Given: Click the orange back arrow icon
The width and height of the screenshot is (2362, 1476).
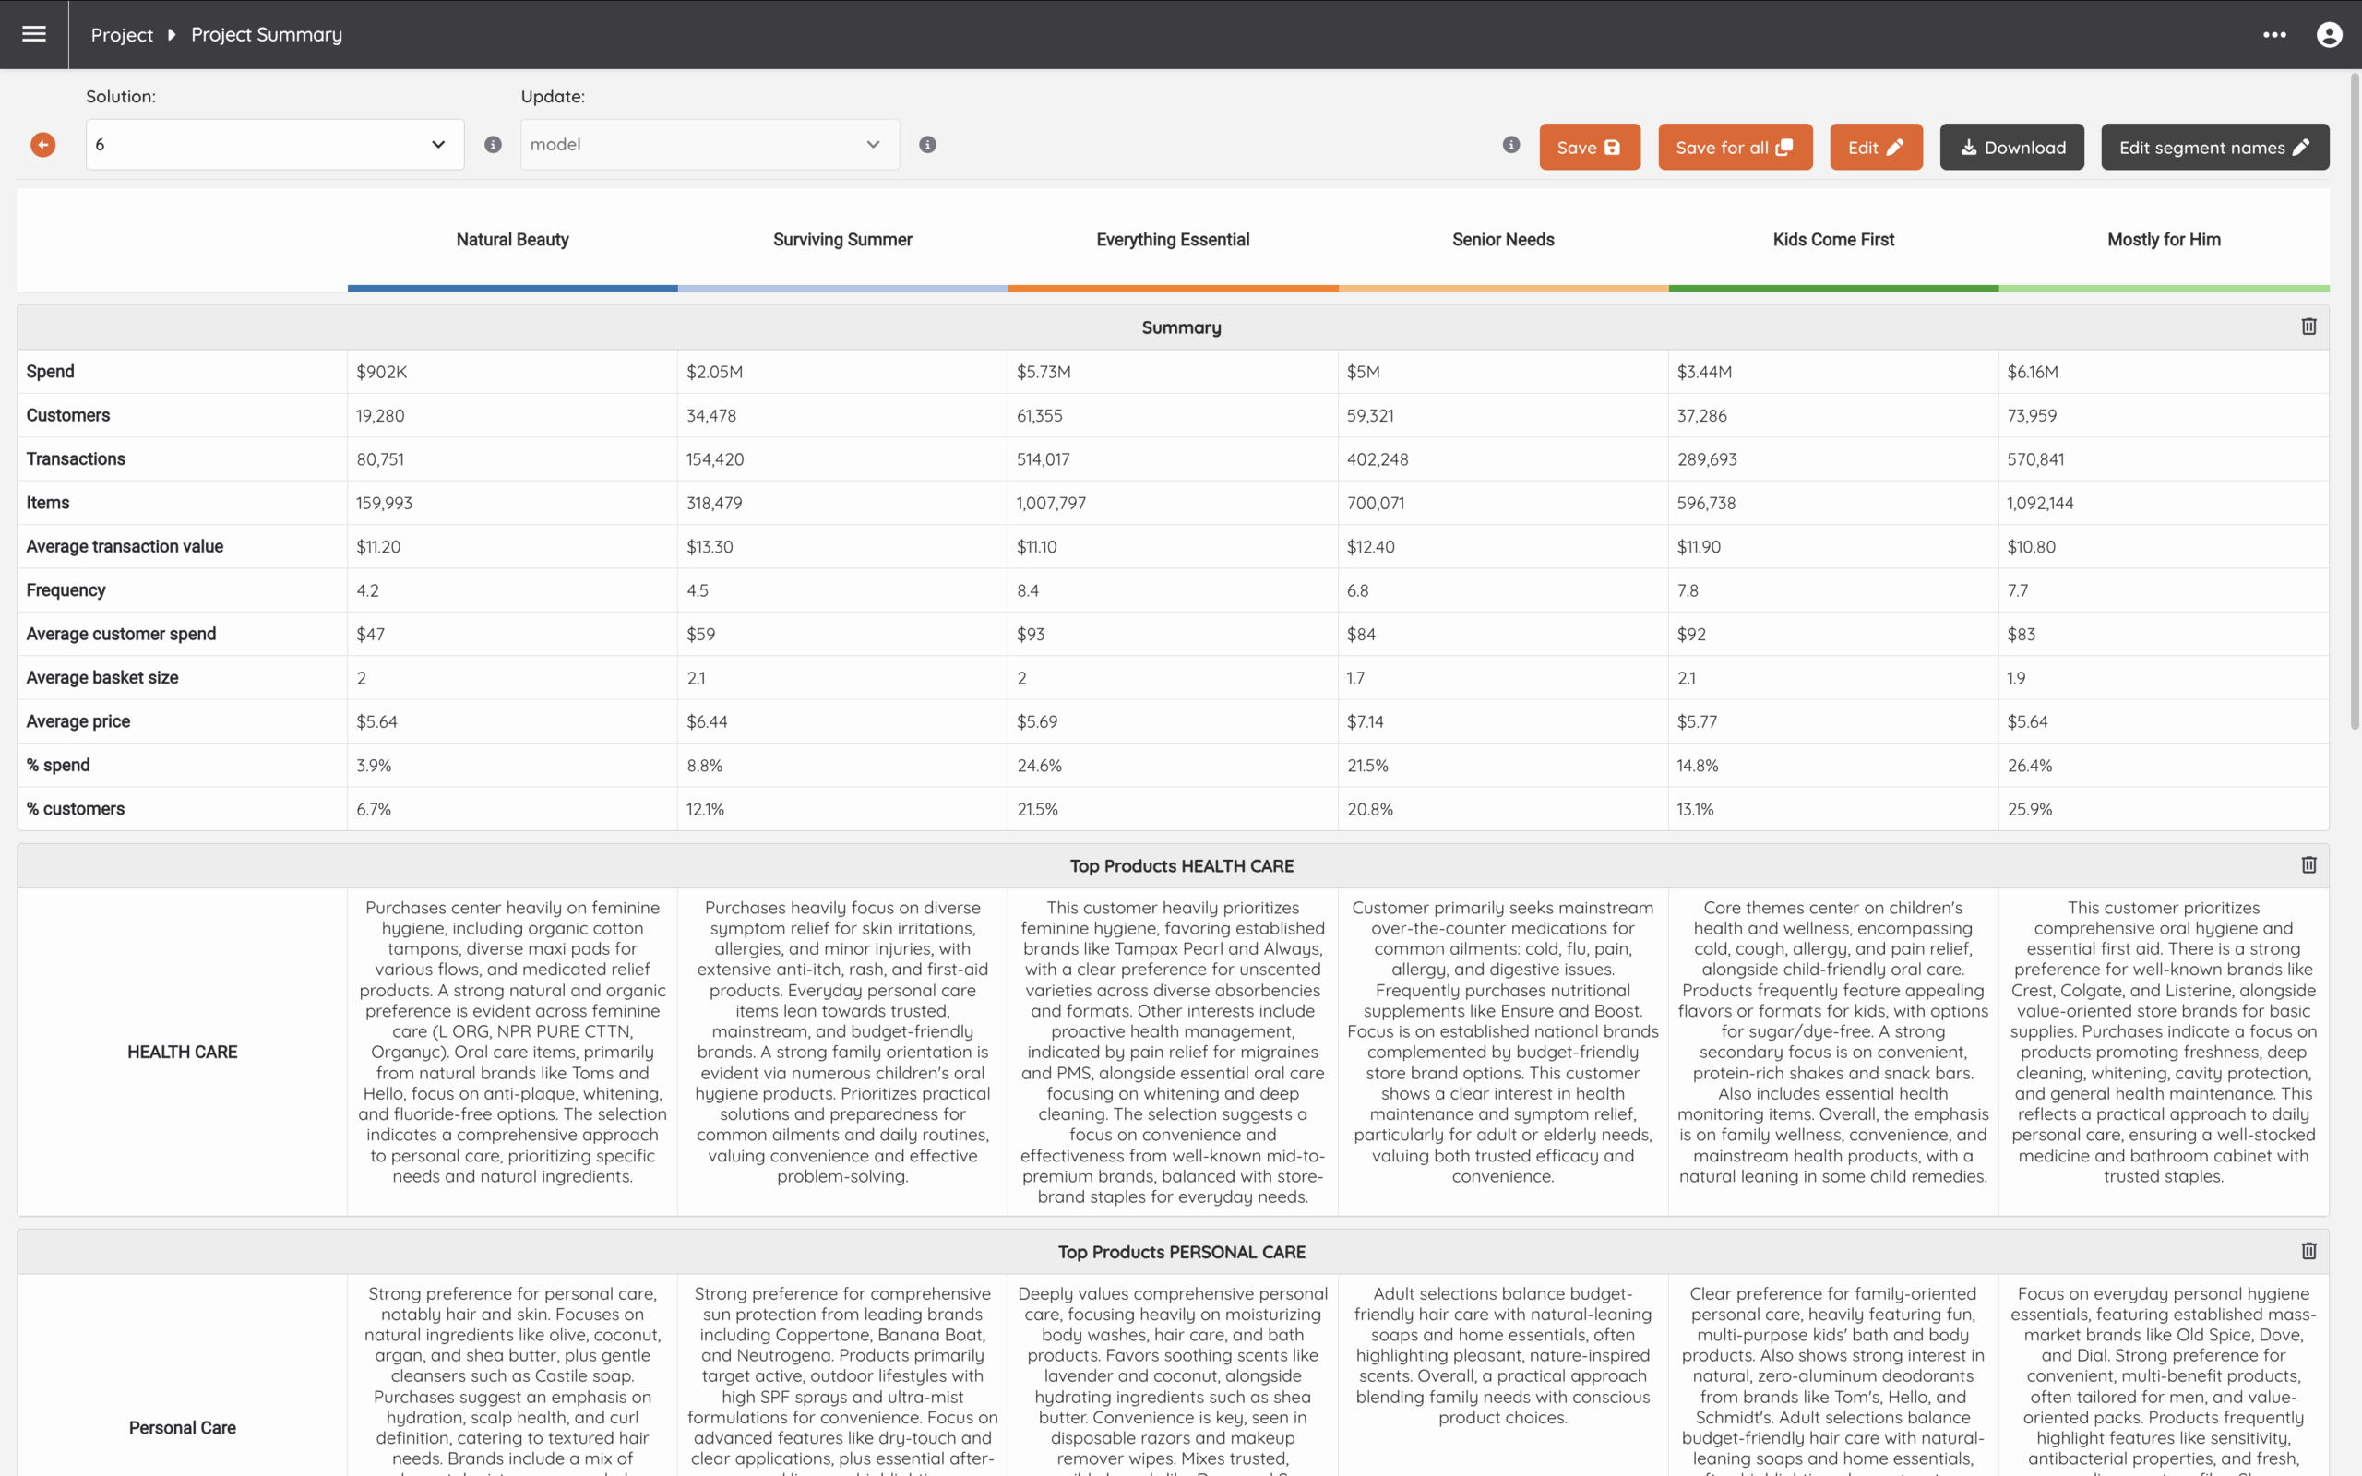Looking at the screenshot, I should (x=43, y=145).
